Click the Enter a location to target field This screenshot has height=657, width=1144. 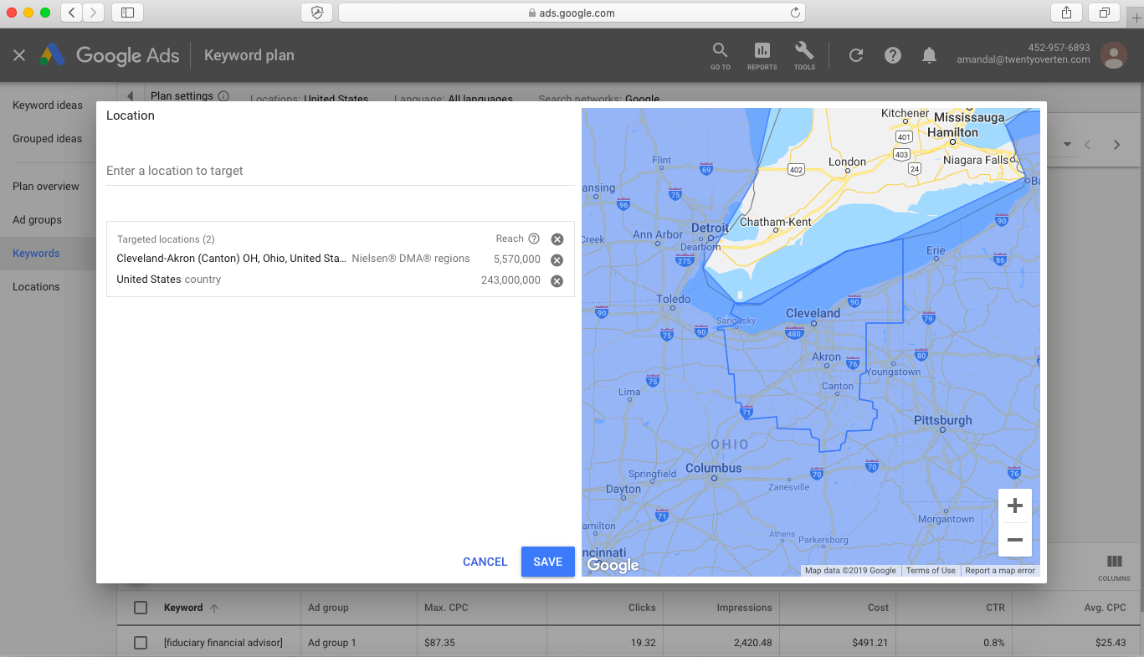pos(339,171)
